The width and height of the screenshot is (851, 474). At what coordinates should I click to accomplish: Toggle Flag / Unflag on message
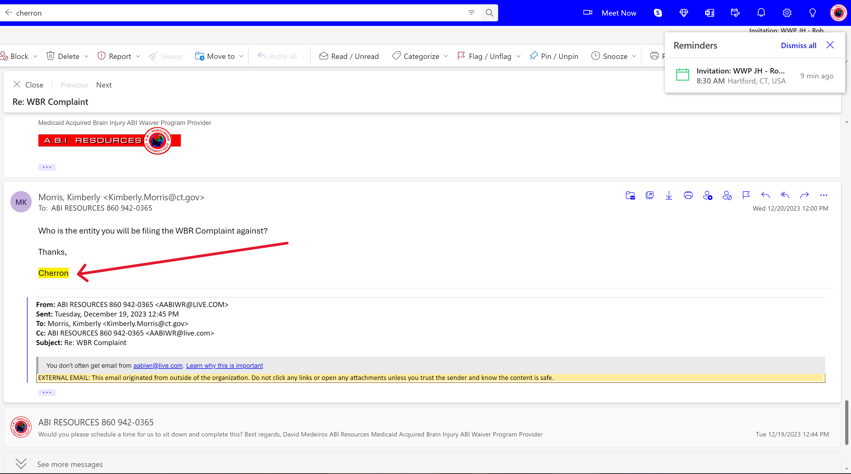[x=484, y=56]
